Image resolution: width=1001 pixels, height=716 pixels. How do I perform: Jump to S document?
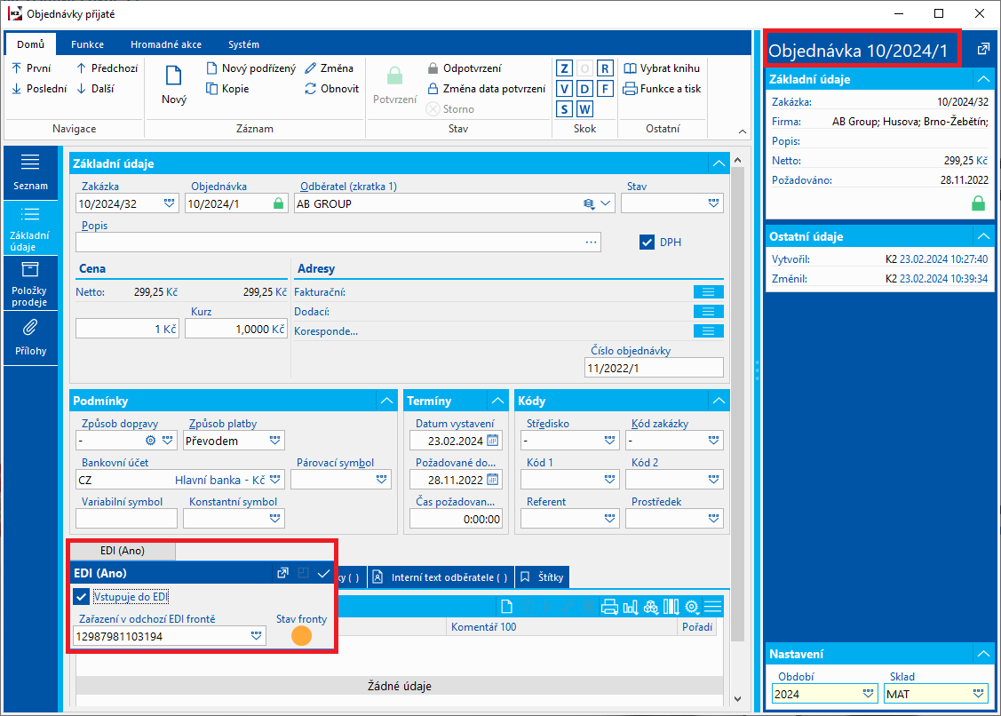point(564,109)
